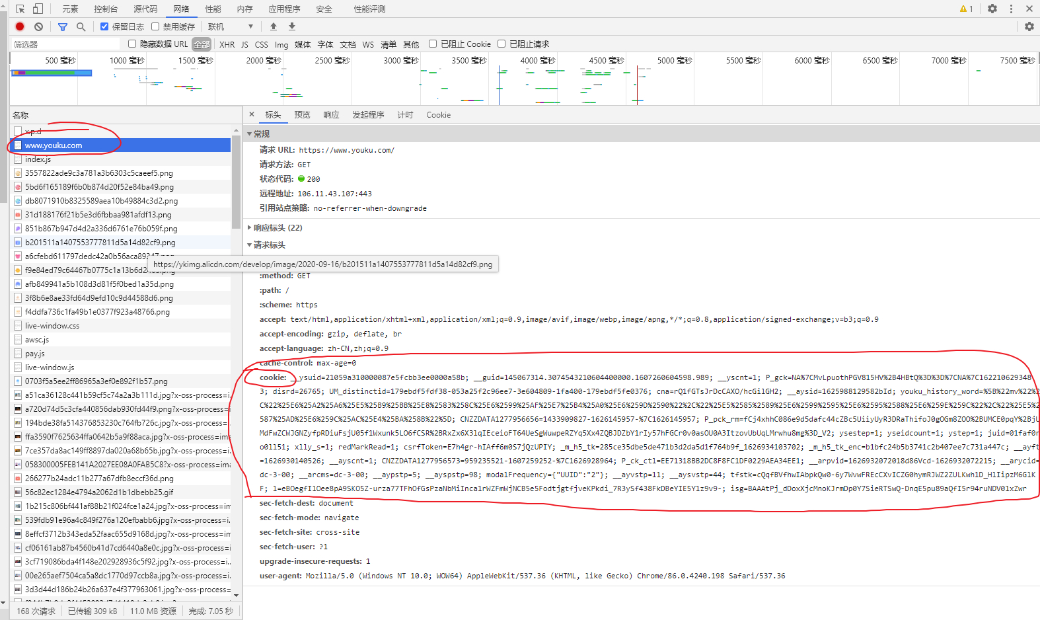Open the Cookie tab in request details
The image size is (1040, 620).
pos(438,114)
